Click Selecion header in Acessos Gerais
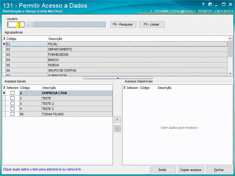The height and width of the screenshot is (176, 235). pyautogui.click(x=12, y=88)
